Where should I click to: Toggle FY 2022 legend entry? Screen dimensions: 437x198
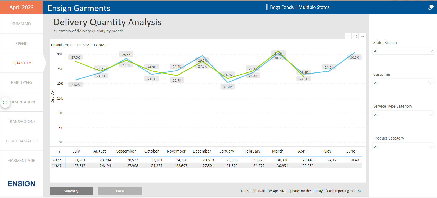coord(81,45)
